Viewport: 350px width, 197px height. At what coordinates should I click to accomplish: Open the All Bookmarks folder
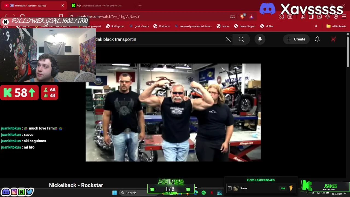click(x=336, y=26)
